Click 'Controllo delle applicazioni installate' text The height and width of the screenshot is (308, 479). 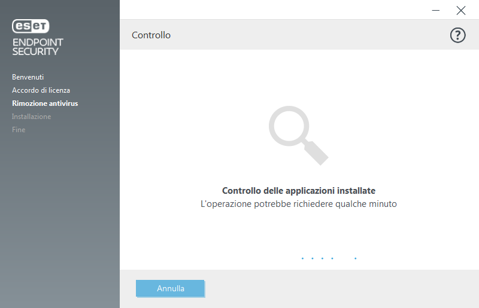[298, 190]
